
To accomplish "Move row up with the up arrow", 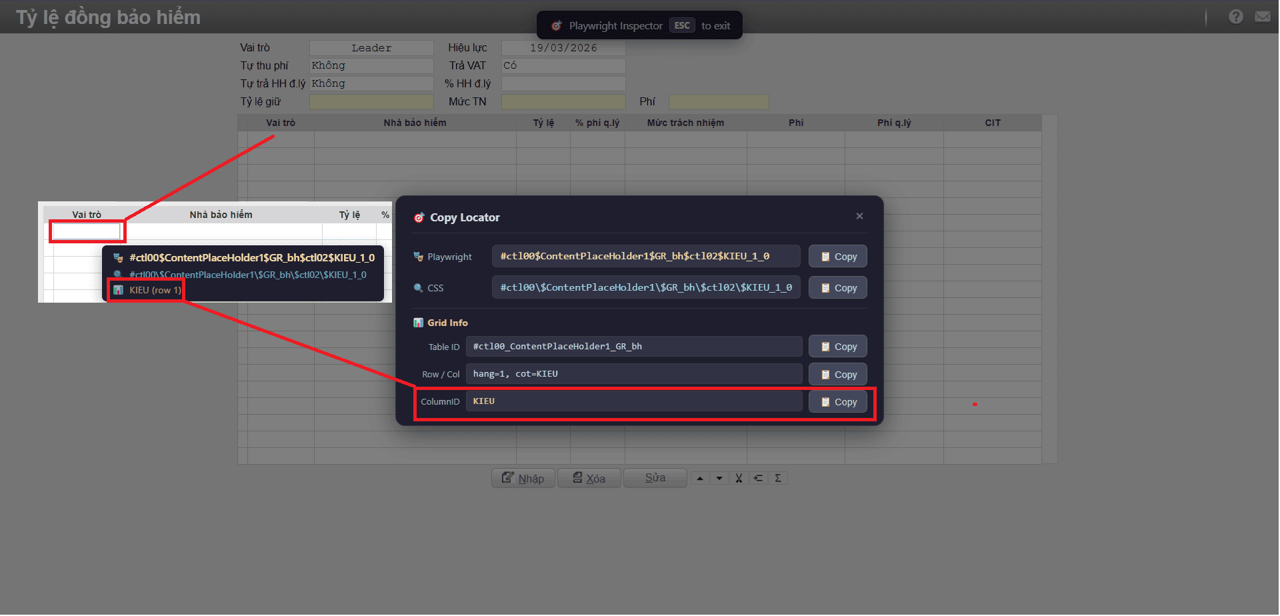I will (x=699, y=478).
